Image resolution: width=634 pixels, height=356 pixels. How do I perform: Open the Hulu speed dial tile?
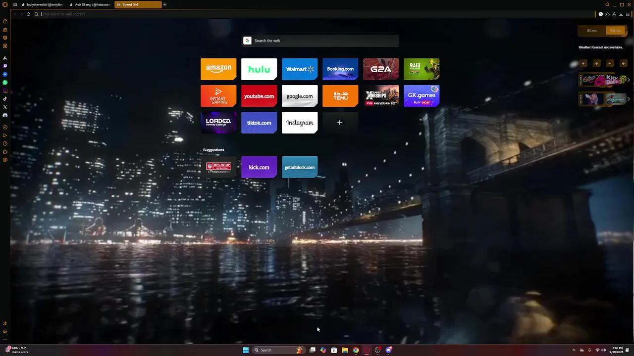[259, 69]
